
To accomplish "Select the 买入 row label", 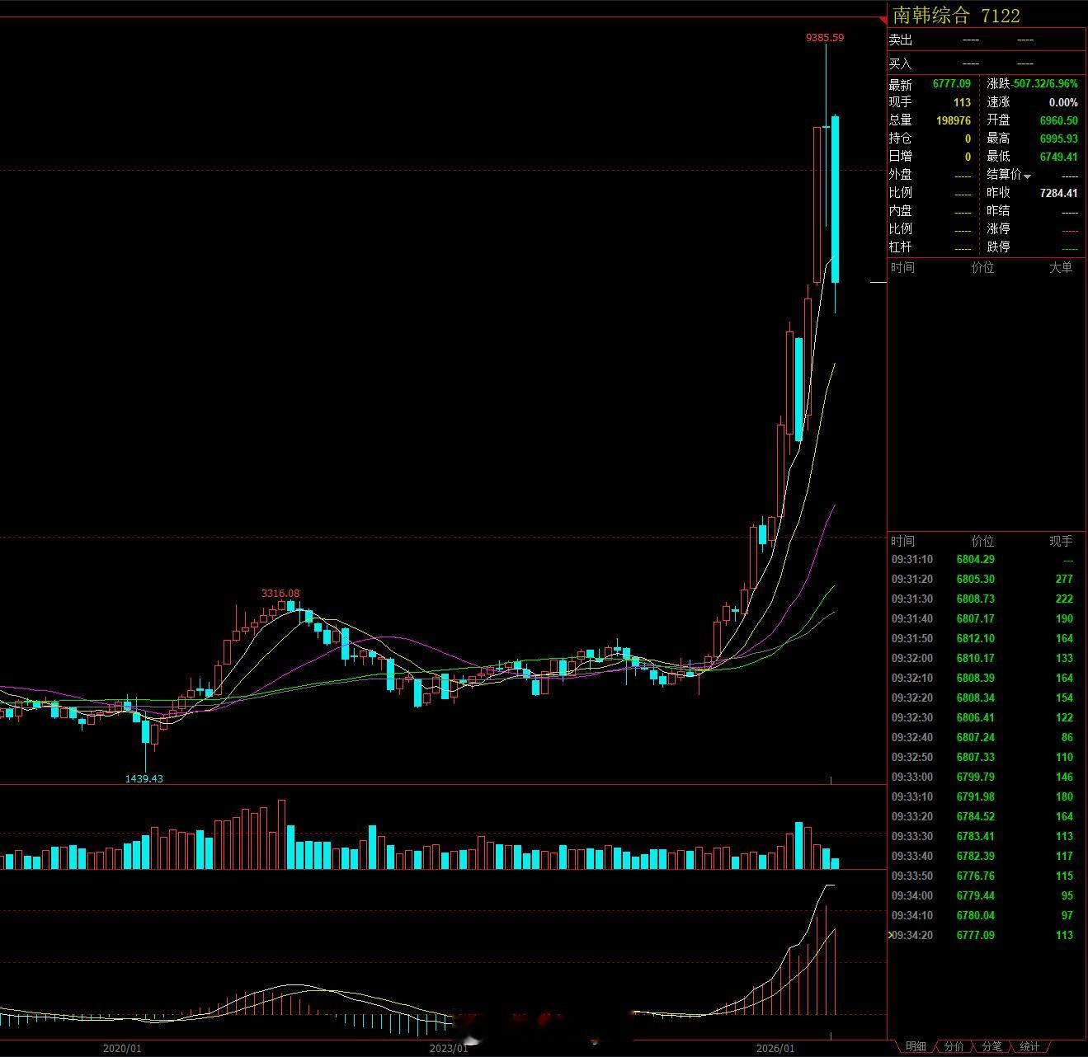I will 901,63.
